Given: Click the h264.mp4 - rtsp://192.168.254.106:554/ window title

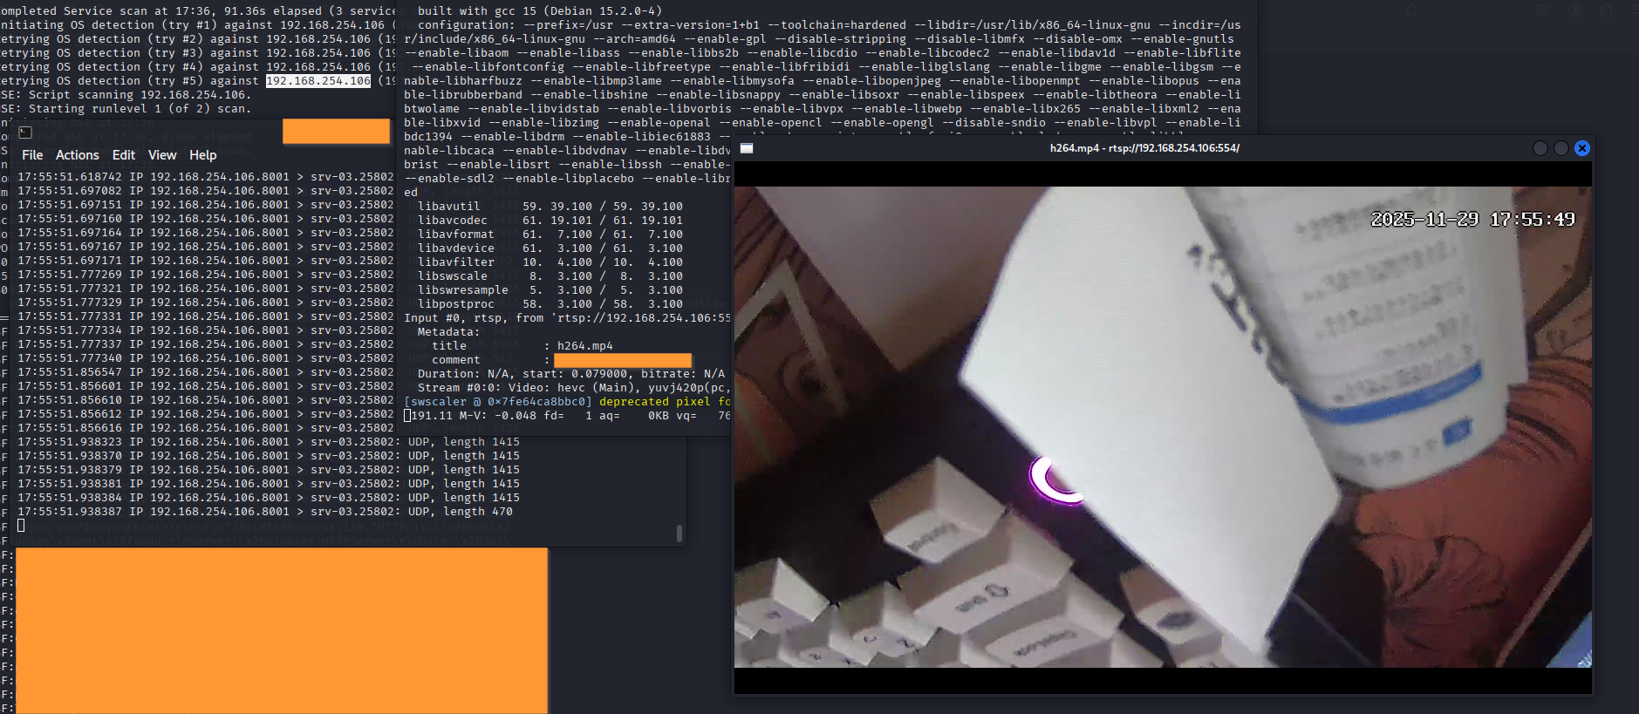Looking at the screenshot, I should [1144, 148].
